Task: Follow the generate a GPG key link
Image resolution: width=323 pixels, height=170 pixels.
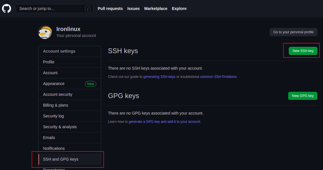Action: (x=164, y=122)
